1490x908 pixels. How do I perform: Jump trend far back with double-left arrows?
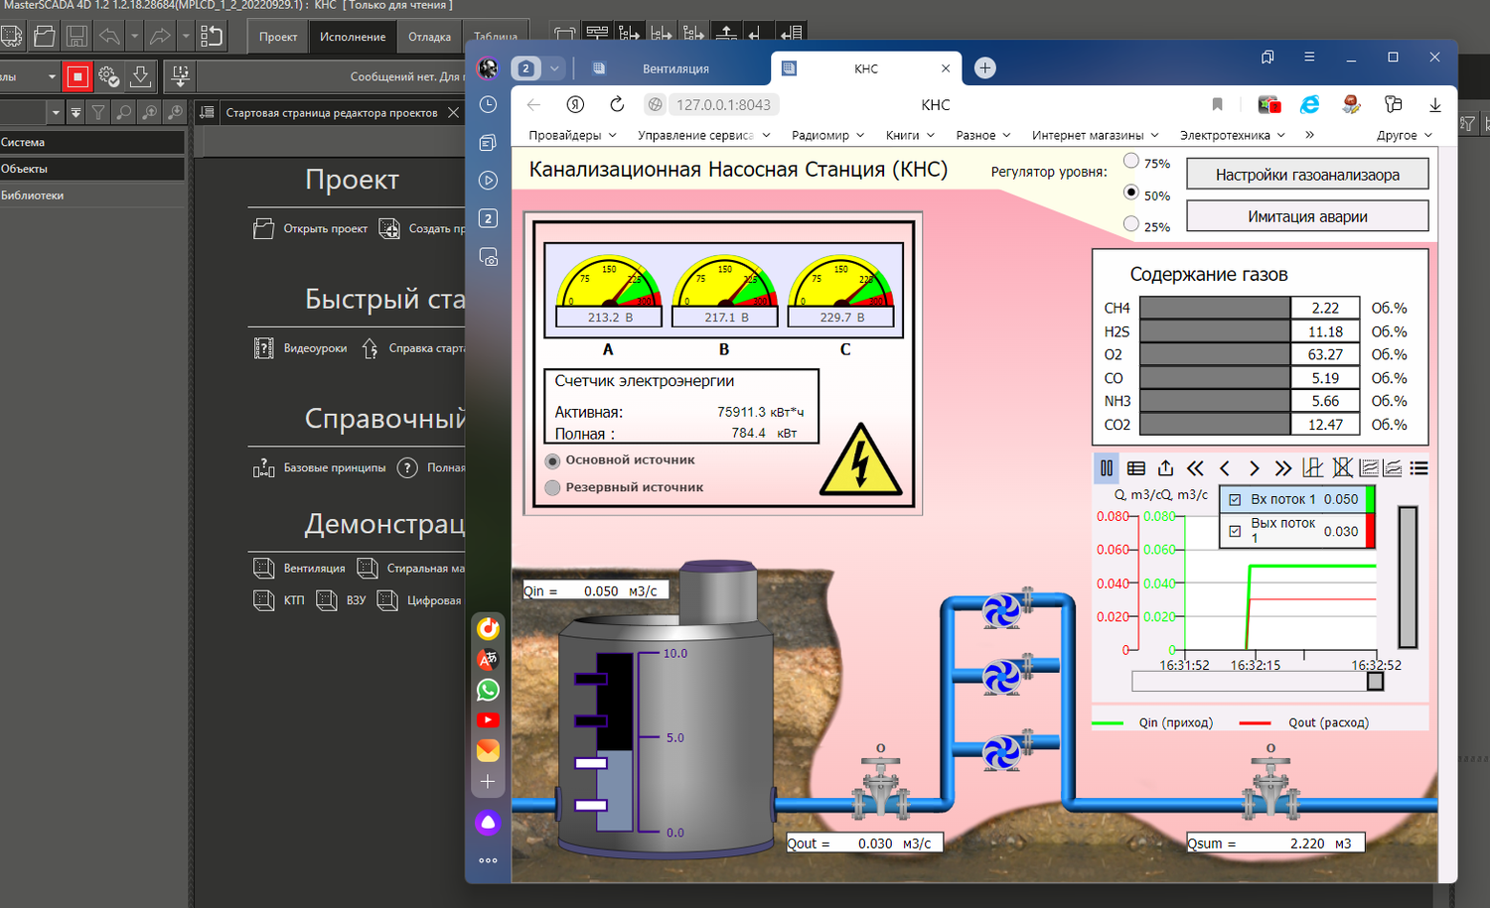[x=1195, y=468]
